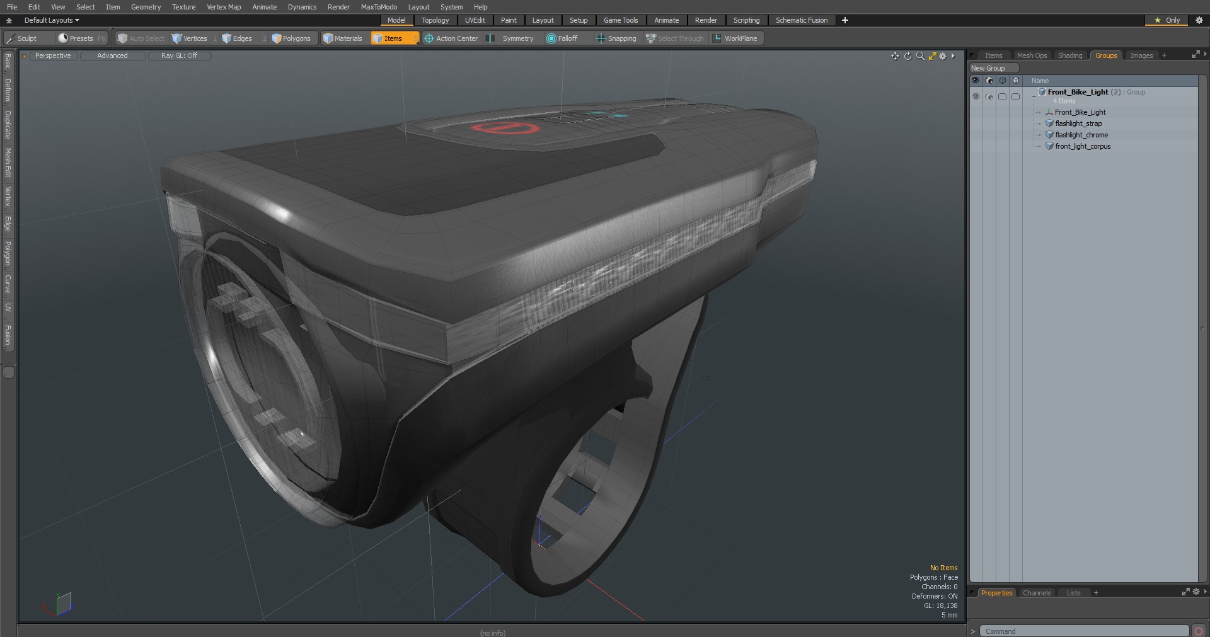
Task: Open the WorkPlane options
Action: 735,38
